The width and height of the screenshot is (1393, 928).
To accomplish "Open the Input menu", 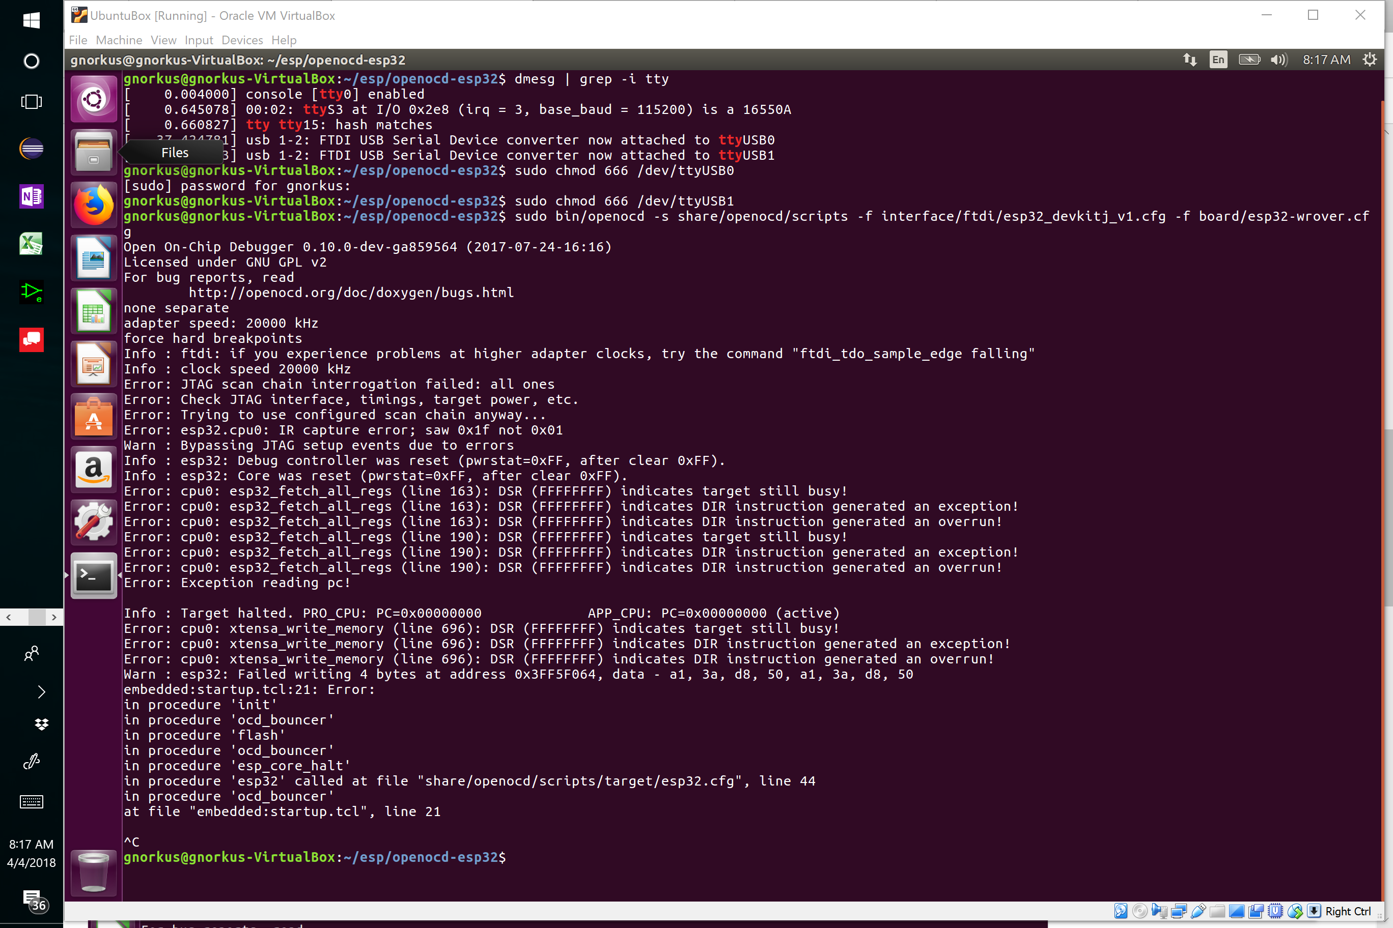I will tap(199, 40).
